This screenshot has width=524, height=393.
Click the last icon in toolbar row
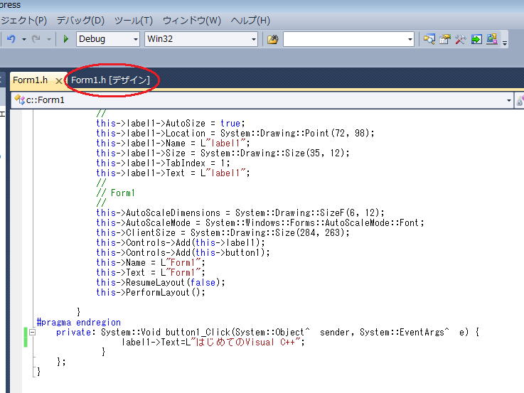point(491,39)
